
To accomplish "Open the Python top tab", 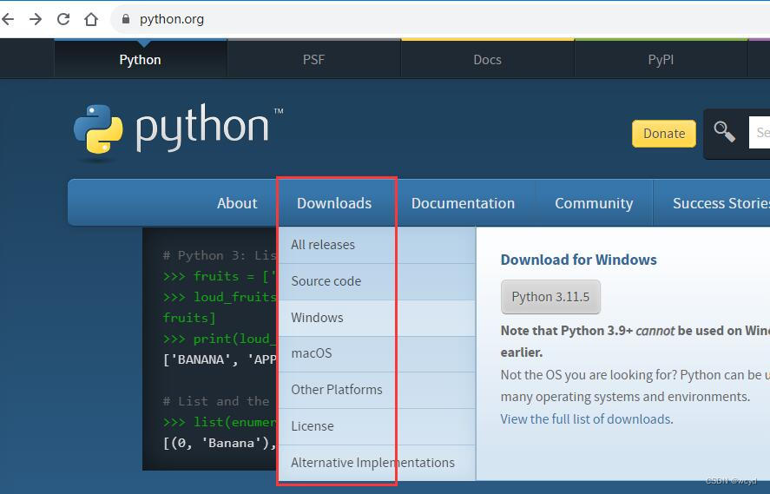I will pyautogui.click(x=141, y=59).
